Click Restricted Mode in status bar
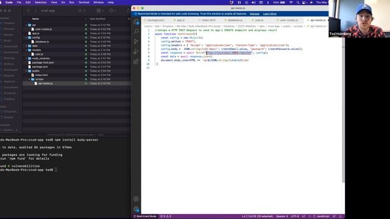This screenshot has height=219, width=390. [145, 217]
